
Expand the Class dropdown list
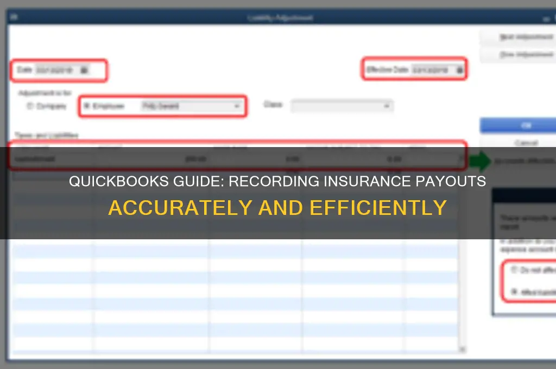pos(387,106)
